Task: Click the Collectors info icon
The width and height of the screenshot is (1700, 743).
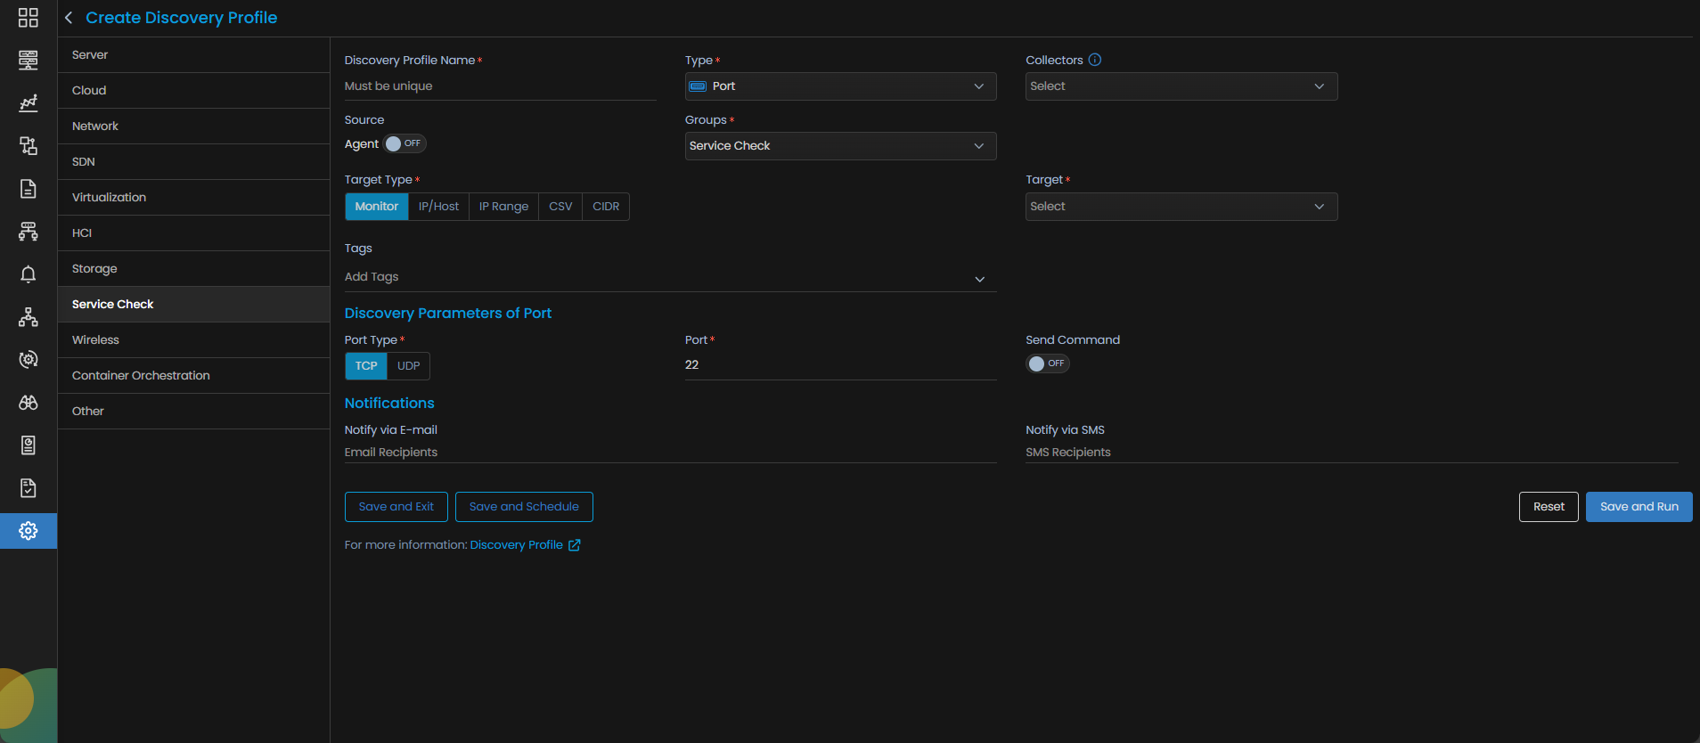Action: point(1095,60)
